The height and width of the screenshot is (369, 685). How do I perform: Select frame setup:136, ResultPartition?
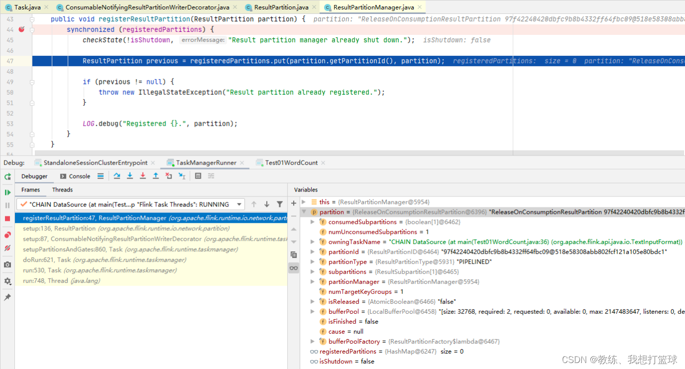(x=151, y=228)
